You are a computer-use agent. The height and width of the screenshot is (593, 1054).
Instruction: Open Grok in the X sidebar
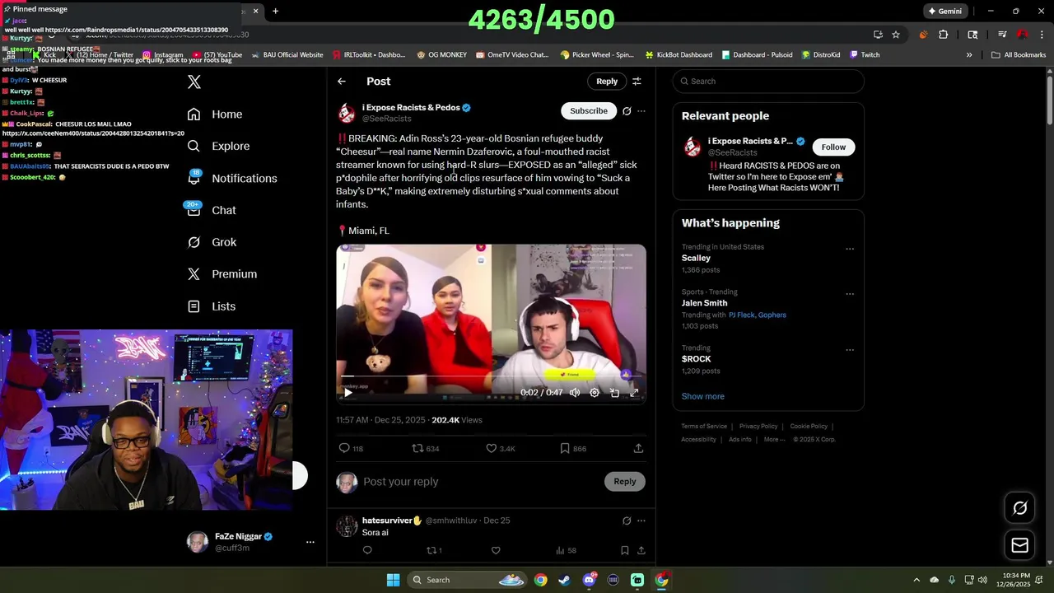click(x=212, y=242)
